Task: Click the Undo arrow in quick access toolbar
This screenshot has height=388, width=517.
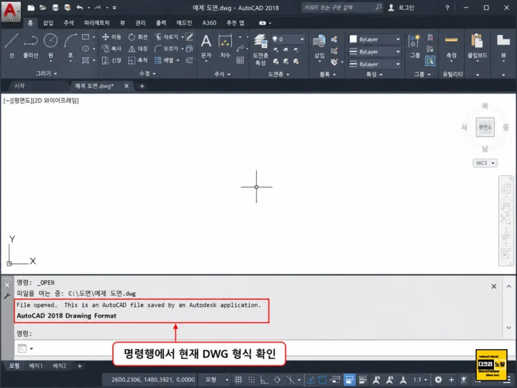Action: pyautogui.click(x=79, y=8)
